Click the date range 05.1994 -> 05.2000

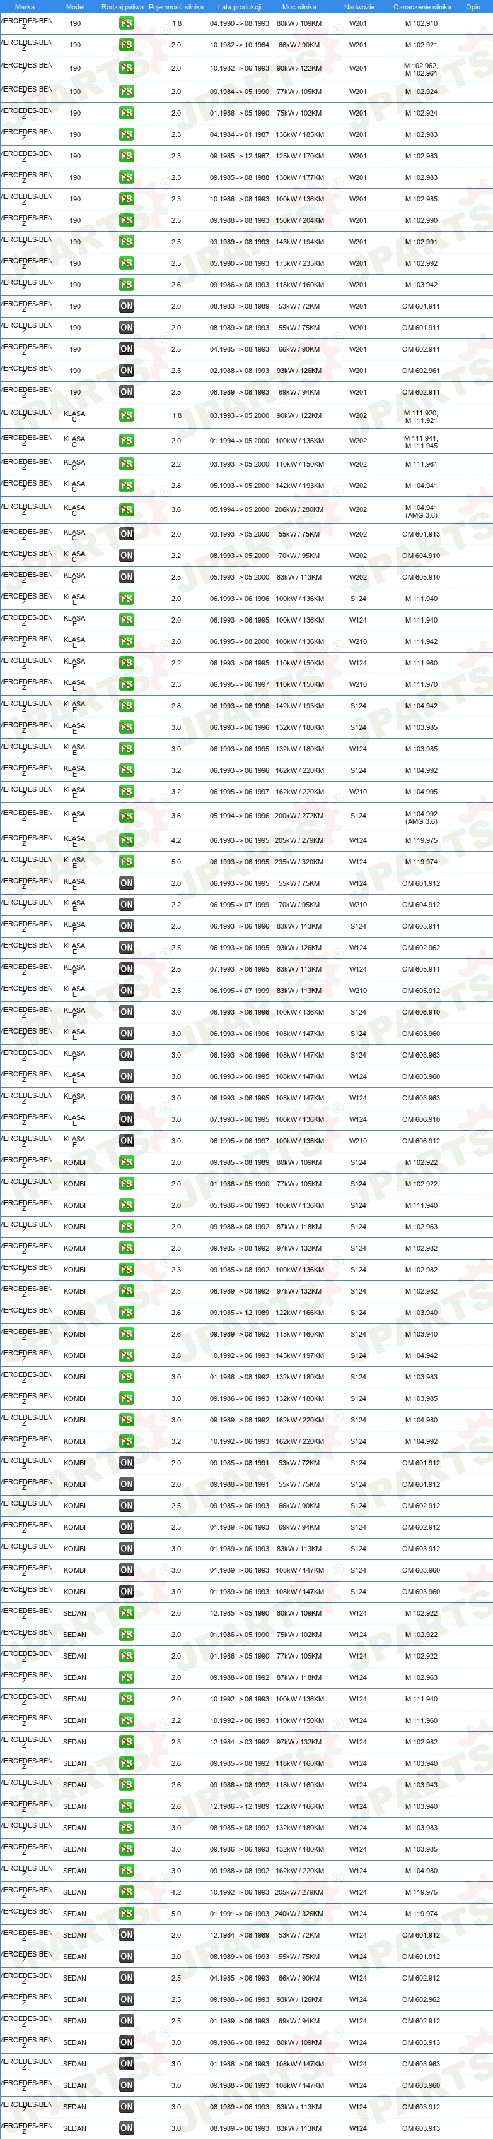click(240, 510)
